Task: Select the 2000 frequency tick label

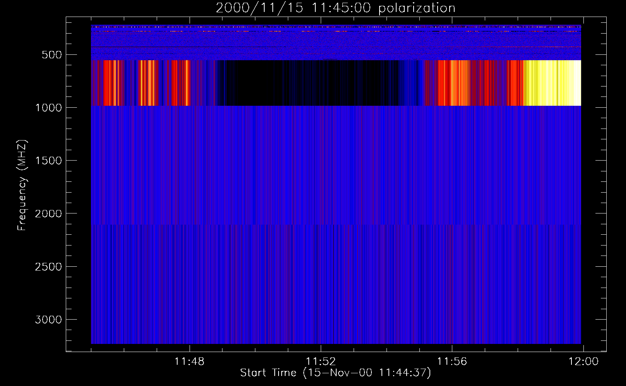Action: click(48, 213)
